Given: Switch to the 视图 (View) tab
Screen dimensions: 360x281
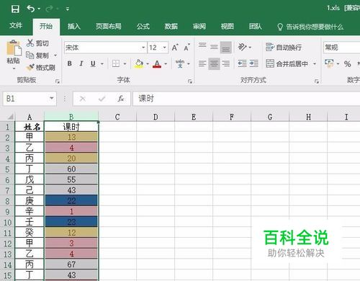Looking at the screenshot, I should point(227,26).
